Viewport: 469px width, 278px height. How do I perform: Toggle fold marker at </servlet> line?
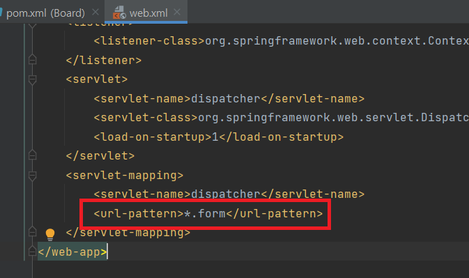(x=32, y=155)
